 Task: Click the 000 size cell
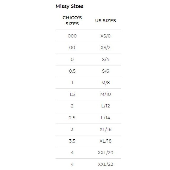point(72,36)
